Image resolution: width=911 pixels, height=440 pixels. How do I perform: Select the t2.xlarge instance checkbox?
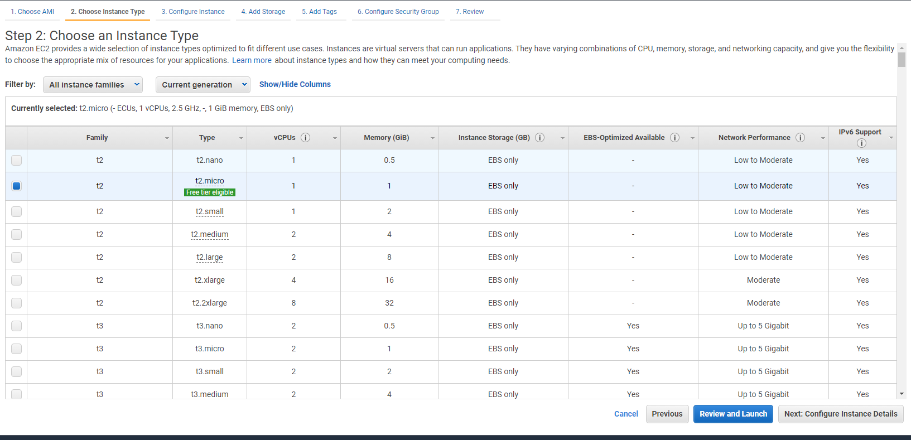click(x=17, y=281)
